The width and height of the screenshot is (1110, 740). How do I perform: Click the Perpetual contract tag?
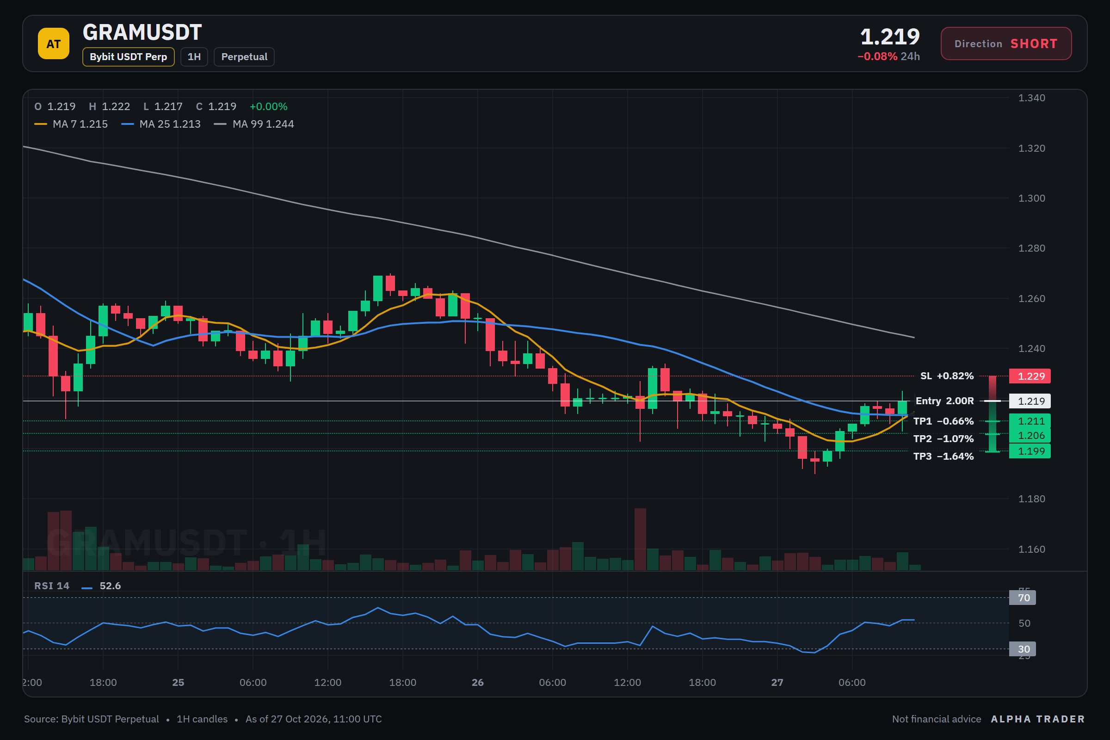pos(244,56)
